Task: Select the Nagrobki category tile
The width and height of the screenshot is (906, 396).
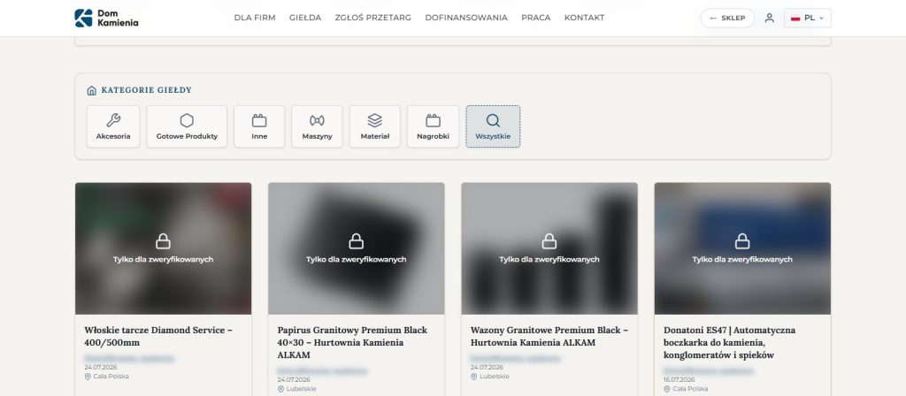Action: (433, 126)
